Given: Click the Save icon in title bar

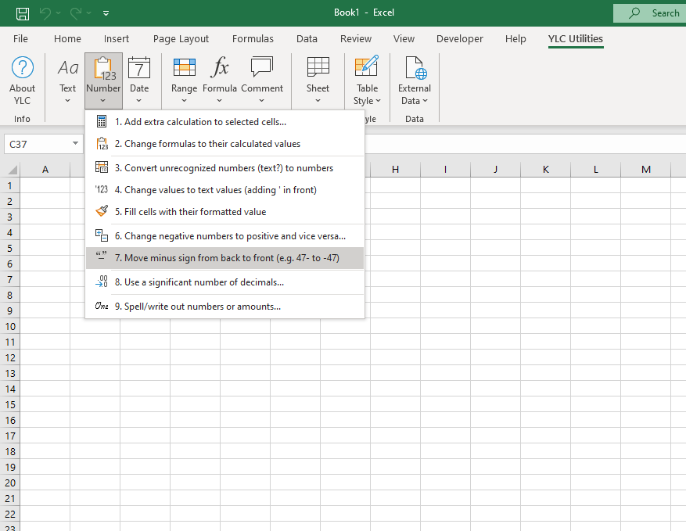Looking at the screenshot, I should [x=23, y=13].
